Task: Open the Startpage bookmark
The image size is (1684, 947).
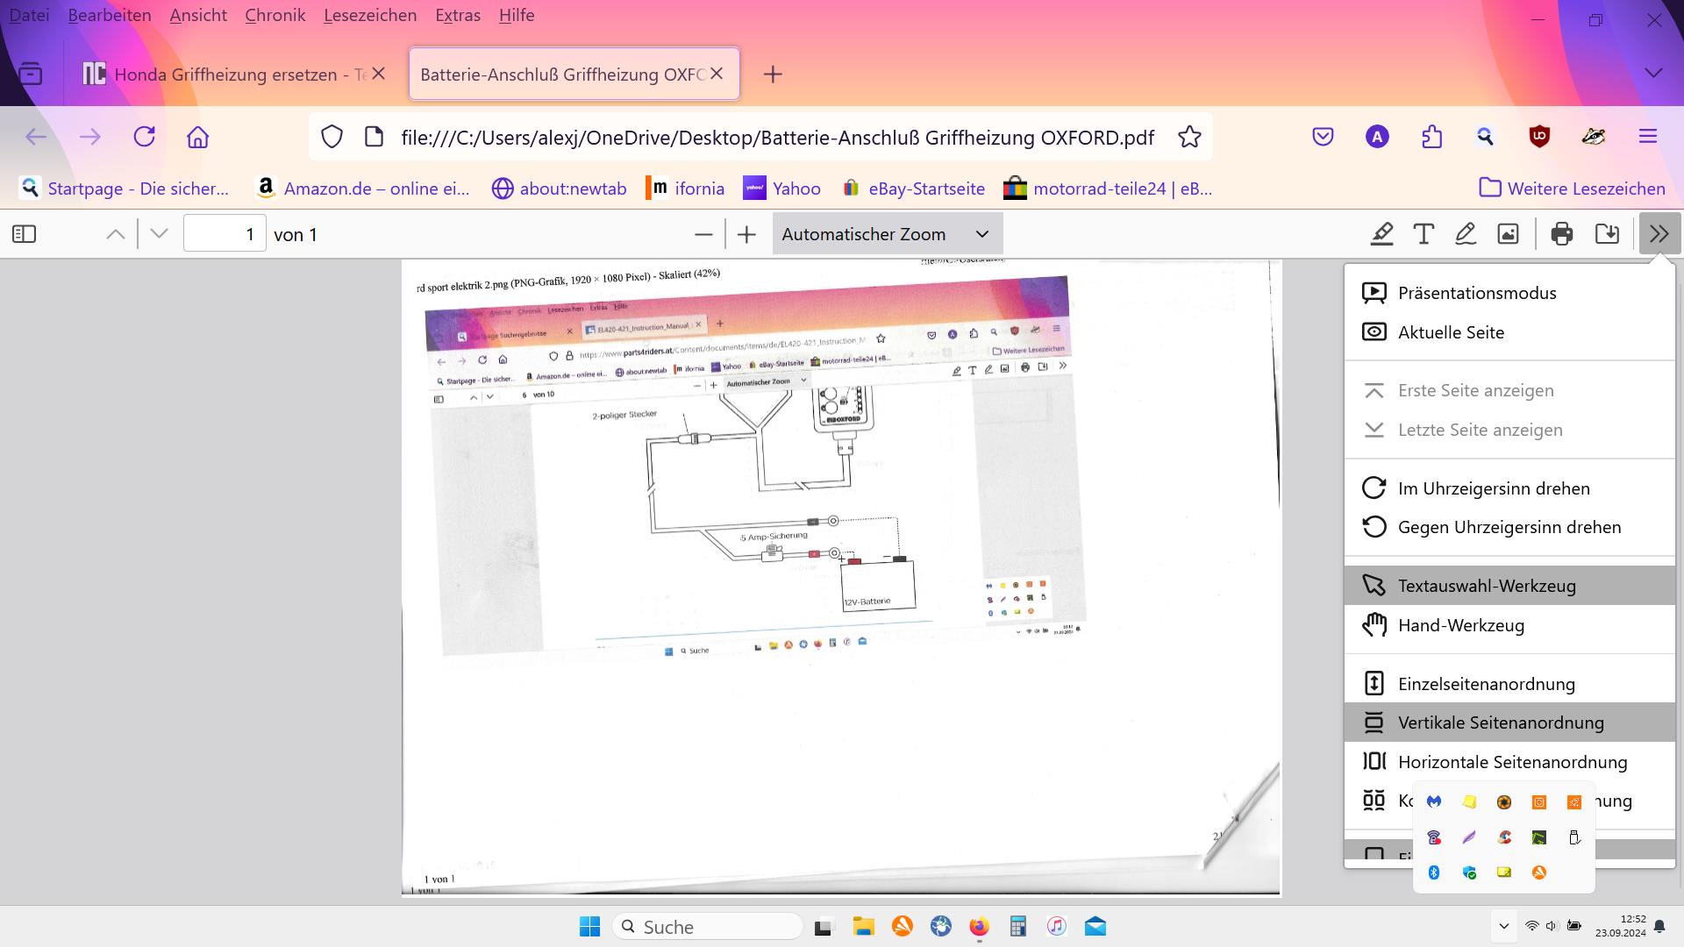Action: pyautogui.click(x=125, y=189)
